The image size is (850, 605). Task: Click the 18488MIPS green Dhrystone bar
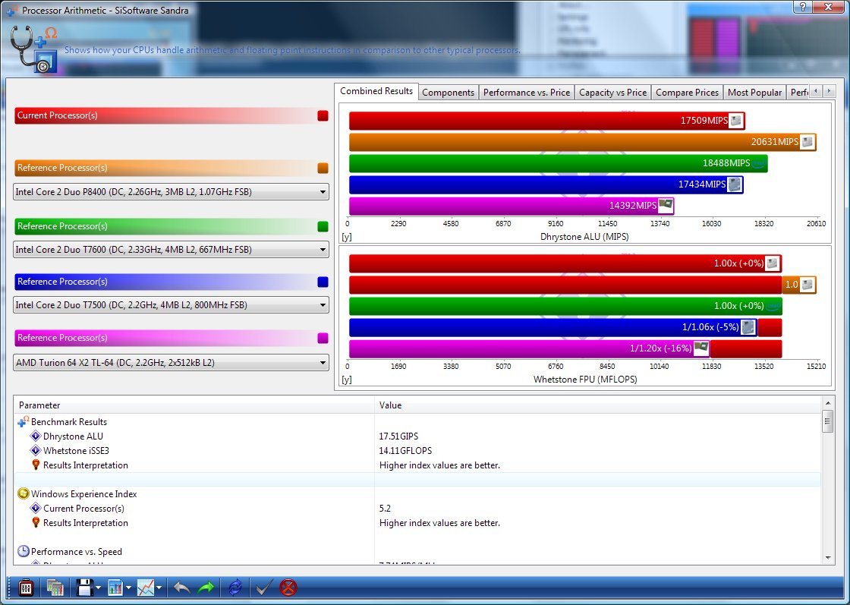click(558, 163)
